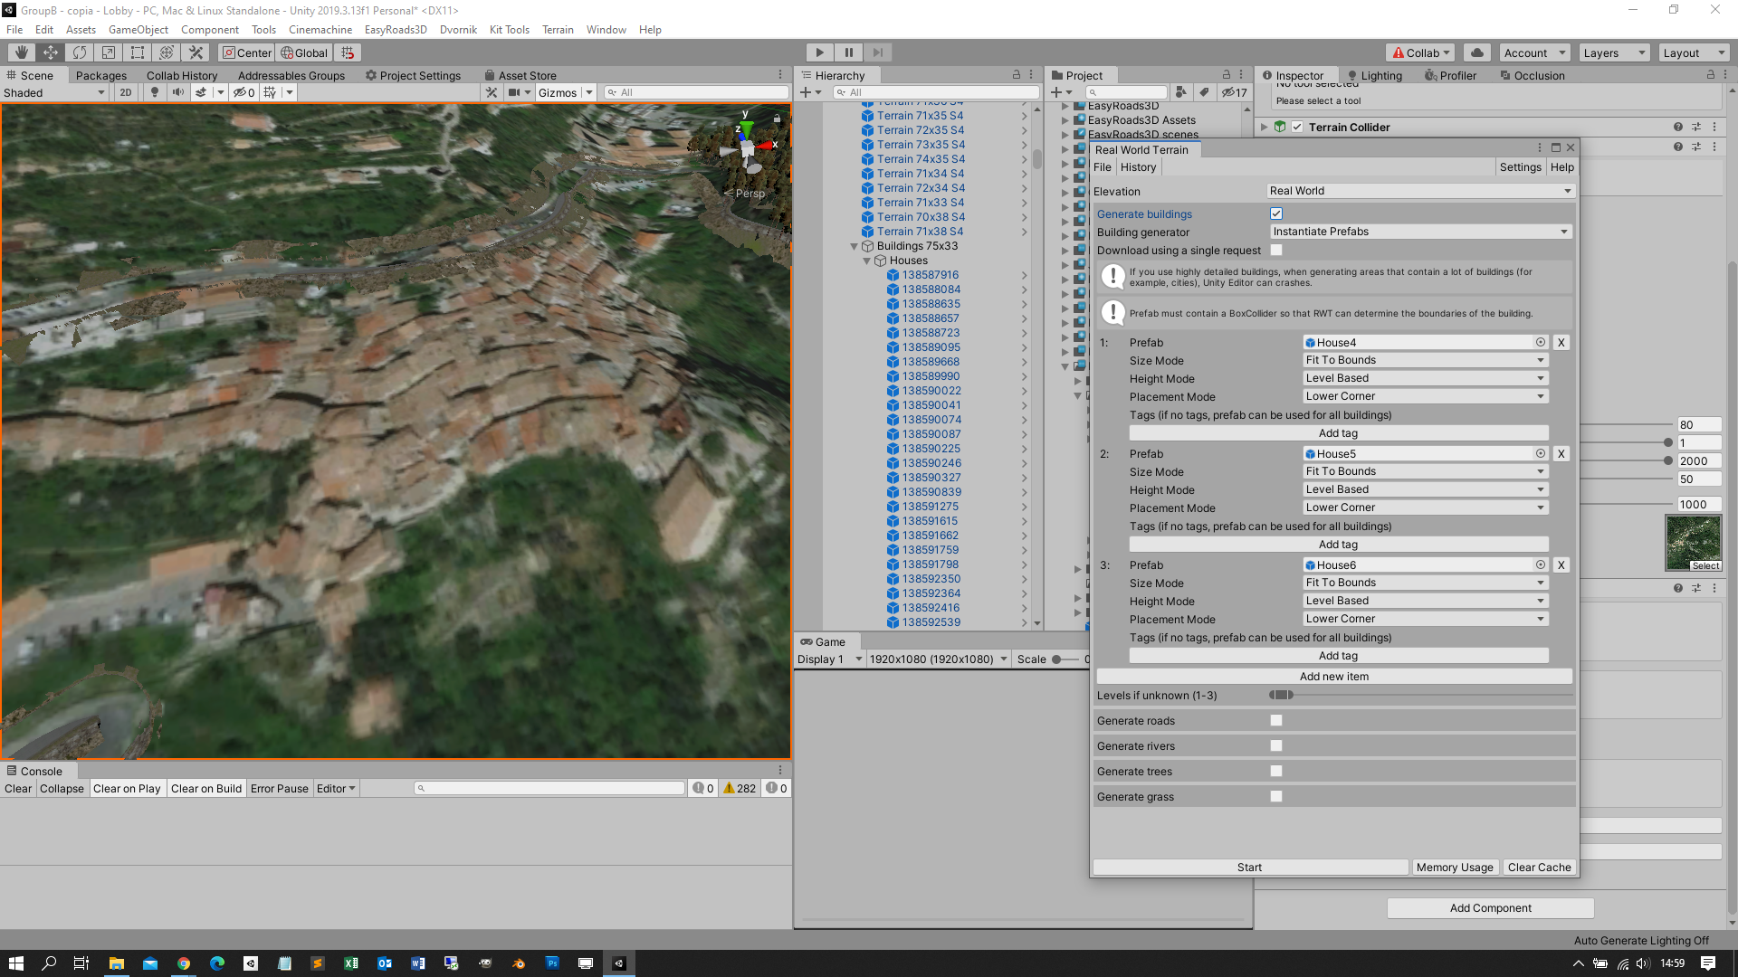Open custom editor tools icon

pos(196,52)
